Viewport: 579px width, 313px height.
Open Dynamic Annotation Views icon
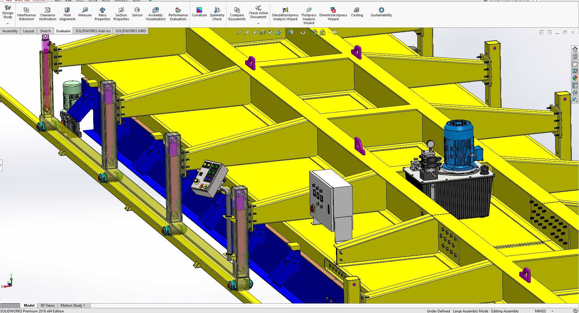point(271,32)
